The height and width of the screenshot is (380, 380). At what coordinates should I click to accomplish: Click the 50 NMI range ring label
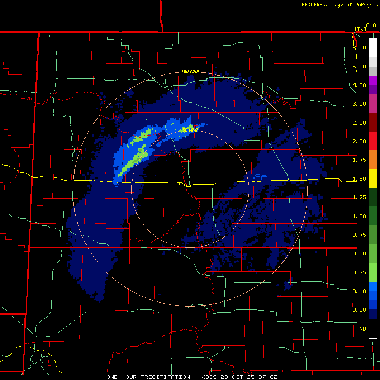[x=190, y=130]
